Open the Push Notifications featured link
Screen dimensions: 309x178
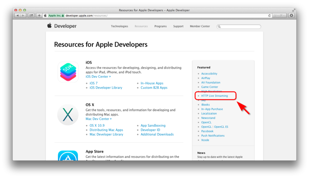213,136
